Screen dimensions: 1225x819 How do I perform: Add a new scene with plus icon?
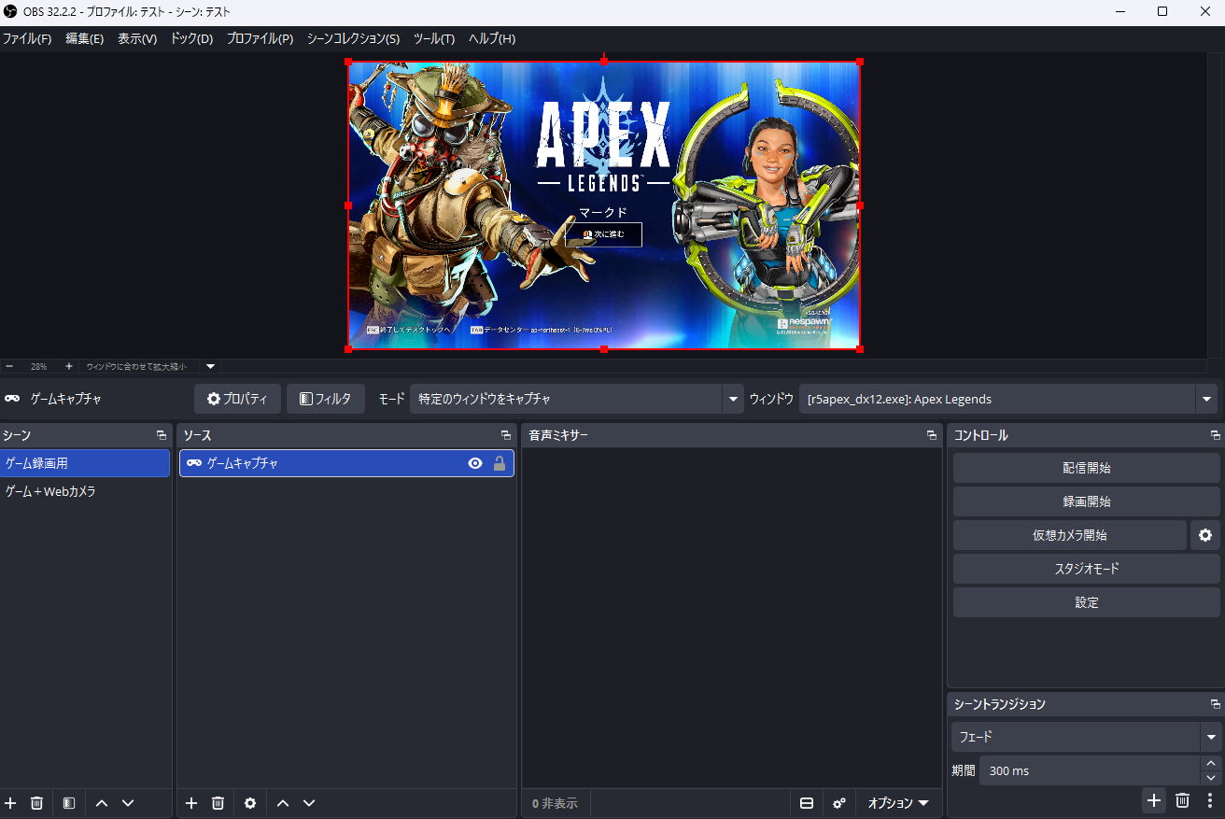point(10,803)
